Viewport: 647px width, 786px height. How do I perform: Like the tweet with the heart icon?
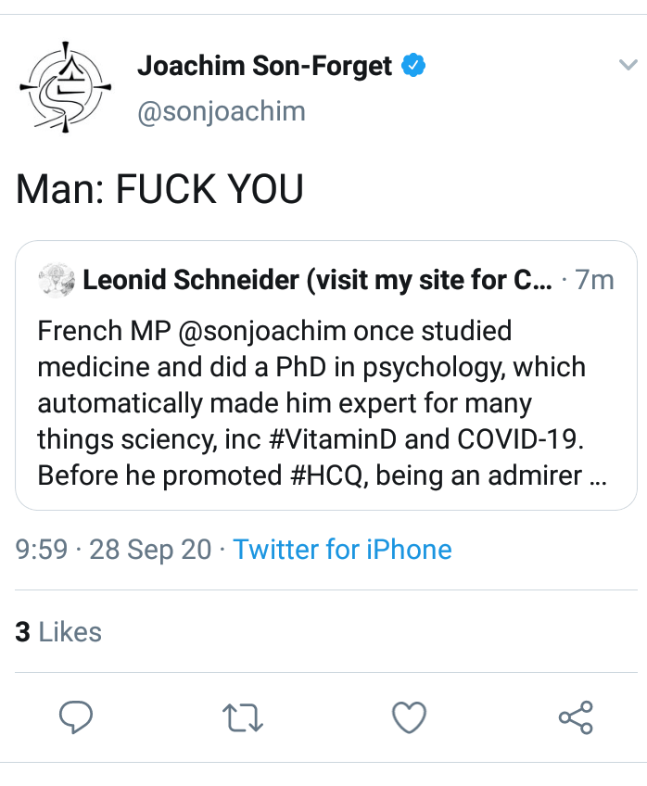pyautogui.click(x=409, y=716)
